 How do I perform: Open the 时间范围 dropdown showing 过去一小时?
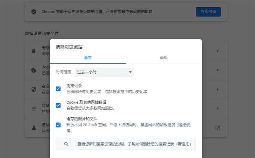coord(105,72)
